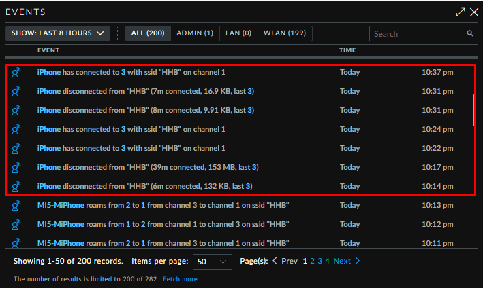This screenshot has height=288, width=483.
Task: Click current page number 1
Action: (305, 261)
